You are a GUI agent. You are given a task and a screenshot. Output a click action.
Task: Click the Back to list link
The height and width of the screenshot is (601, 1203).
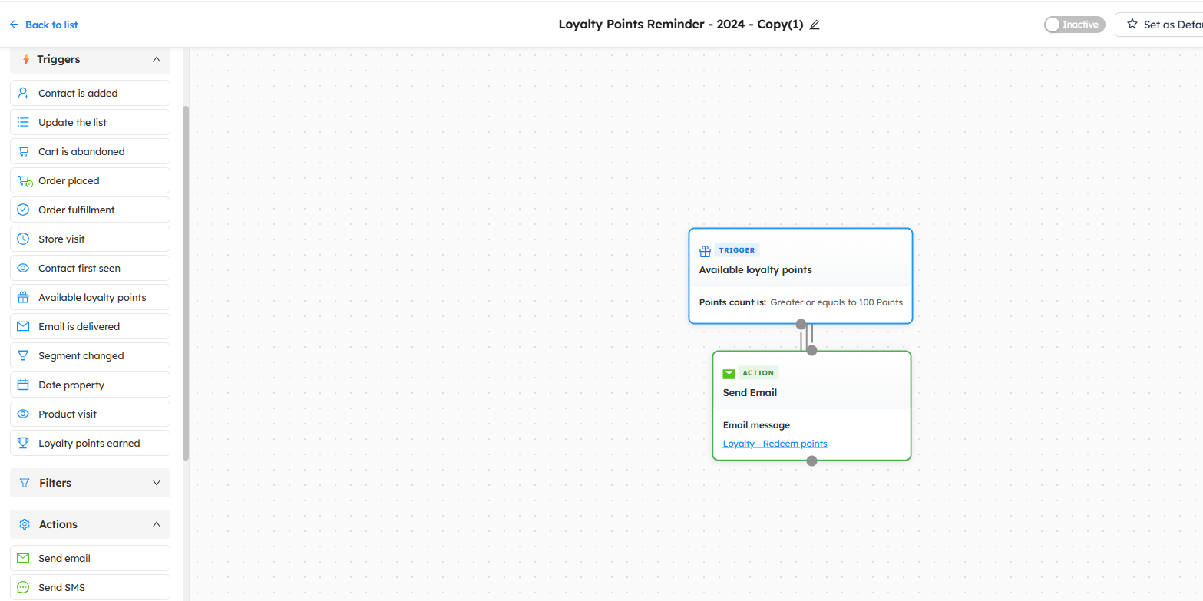tap(44, 25)
